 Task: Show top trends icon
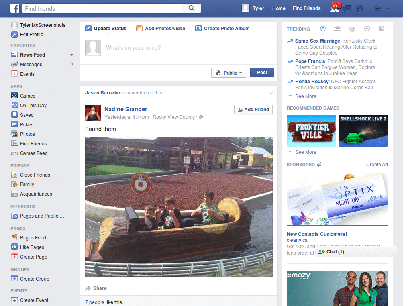323,29
